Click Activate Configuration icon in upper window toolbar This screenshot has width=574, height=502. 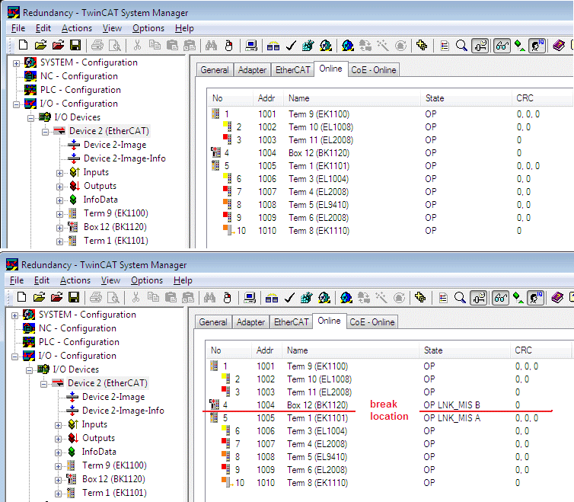click(x=308, y=46)
